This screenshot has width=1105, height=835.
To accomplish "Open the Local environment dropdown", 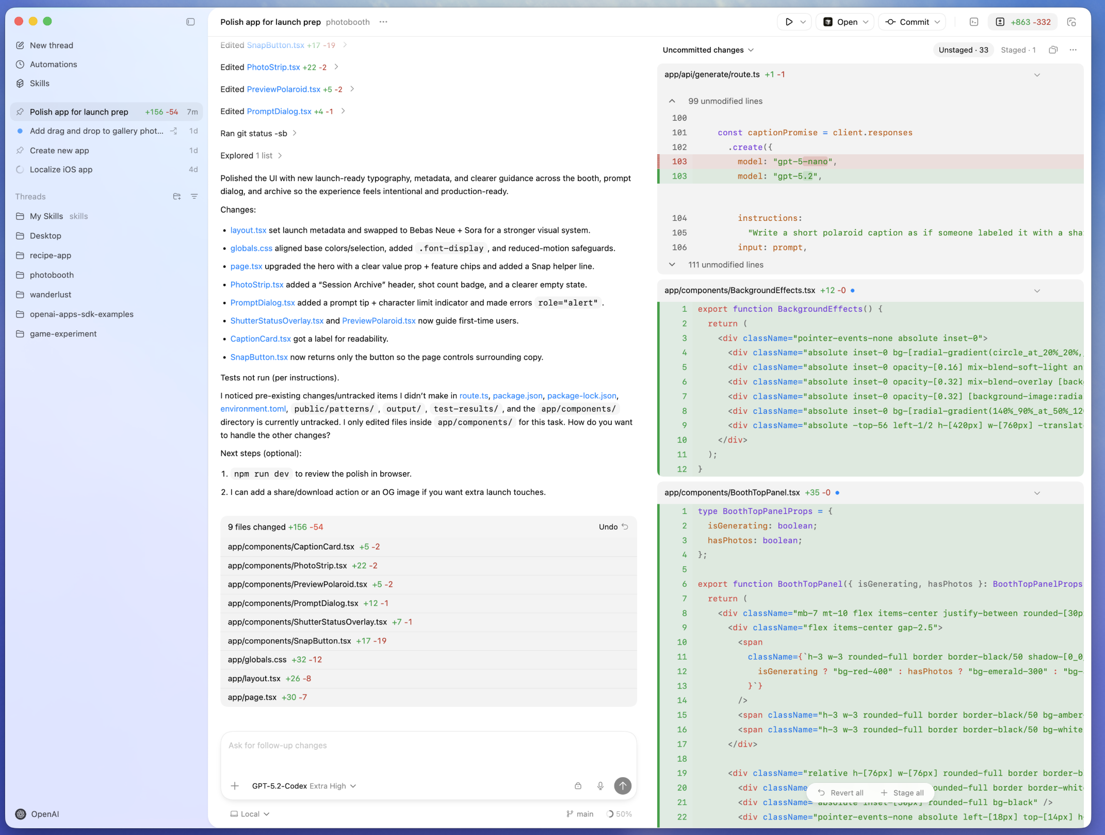I will [250, 814].
